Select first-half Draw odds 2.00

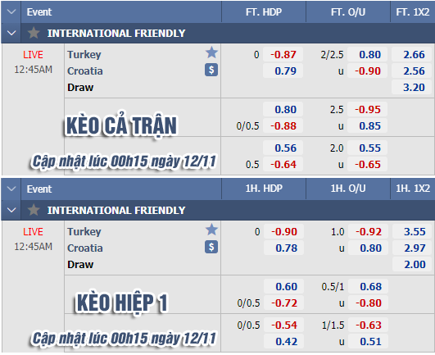(x=413, y=265)
